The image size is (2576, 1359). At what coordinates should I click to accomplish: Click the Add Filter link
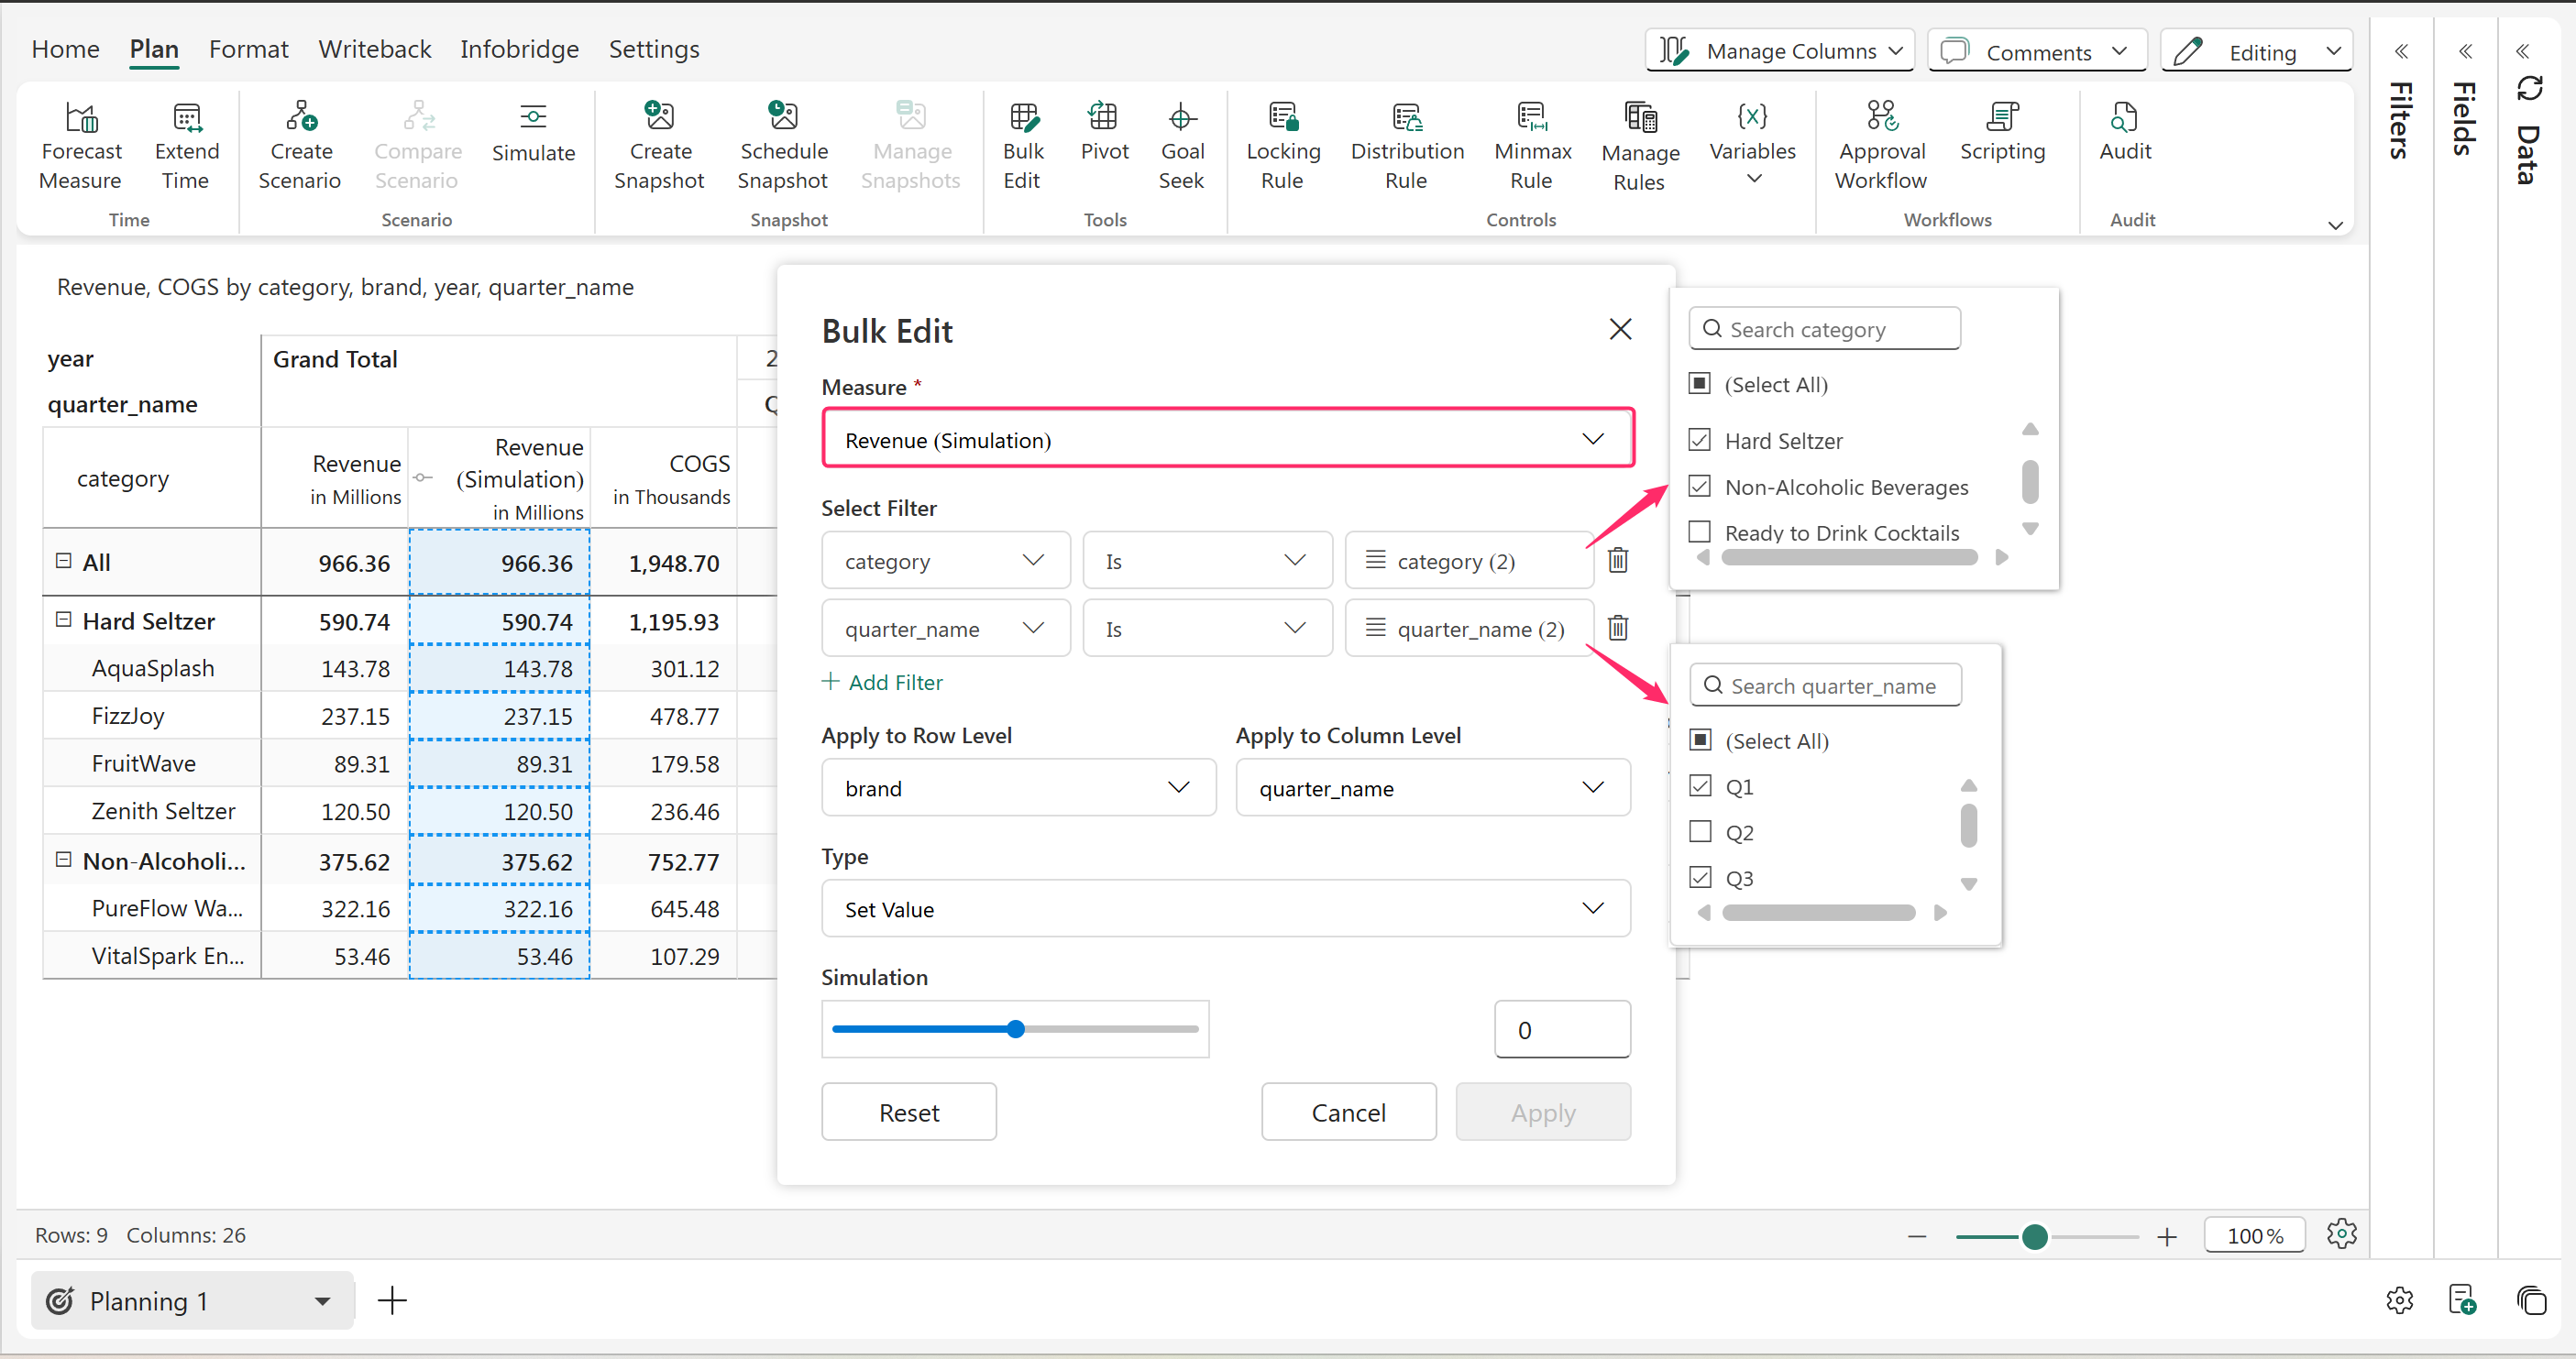tap(883, 682)
